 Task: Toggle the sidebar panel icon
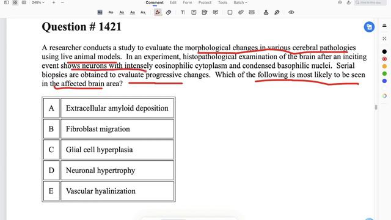pyautogui.click(x=7, y=2)
